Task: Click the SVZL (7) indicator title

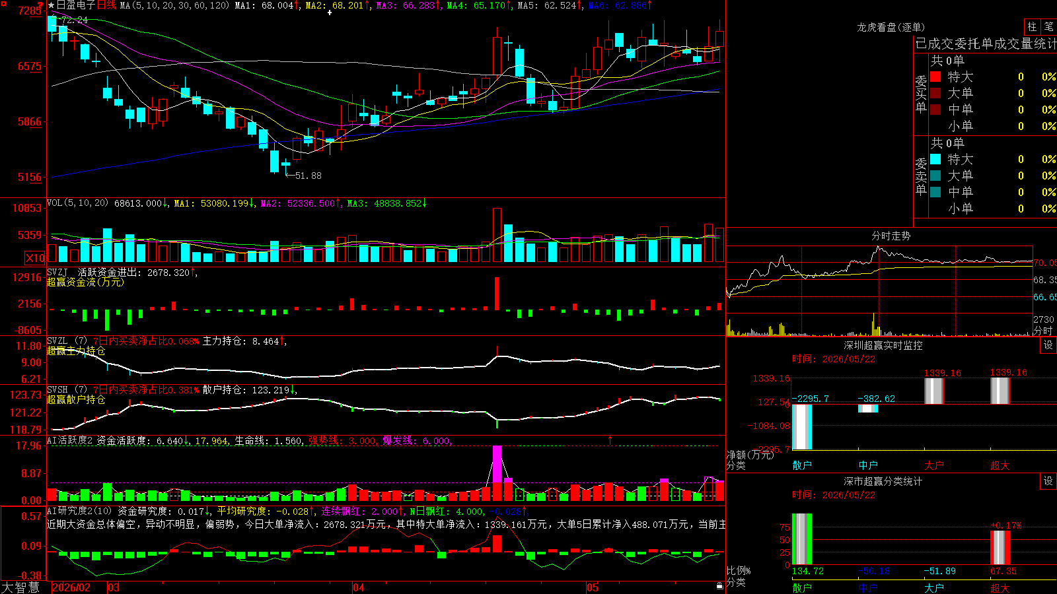Action: tap(67, 341)
